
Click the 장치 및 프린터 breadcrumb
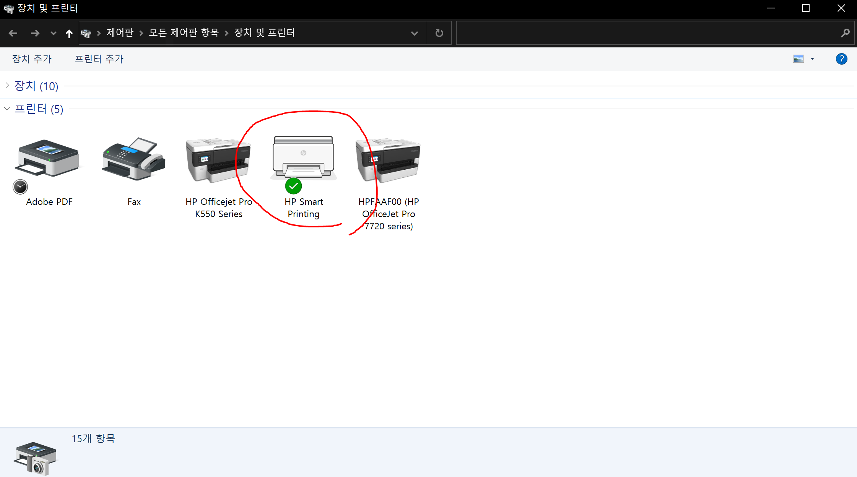coord(265,33)
